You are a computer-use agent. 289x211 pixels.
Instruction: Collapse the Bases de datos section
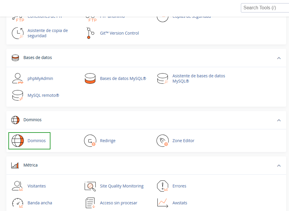coord(279,58)
